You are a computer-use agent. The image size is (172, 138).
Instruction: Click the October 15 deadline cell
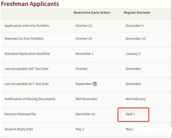[84, 26]
